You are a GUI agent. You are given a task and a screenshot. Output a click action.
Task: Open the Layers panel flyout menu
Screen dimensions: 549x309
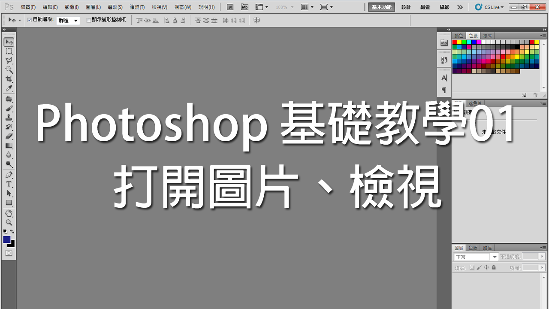pos(543,248)
